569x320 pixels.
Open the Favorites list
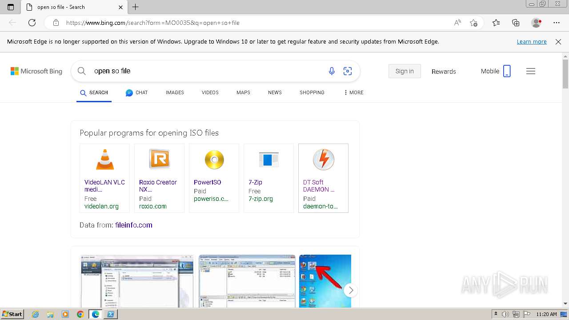click(x=496, y=23)
